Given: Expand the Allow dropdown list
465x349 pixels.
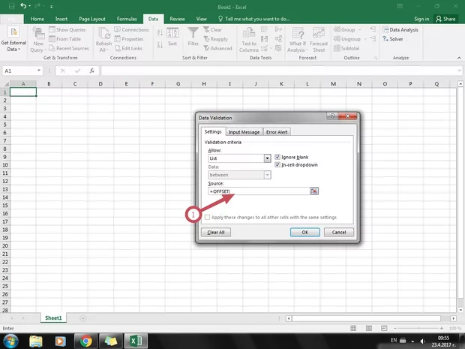Looking at the screenshot, I should tap(267, 158).
